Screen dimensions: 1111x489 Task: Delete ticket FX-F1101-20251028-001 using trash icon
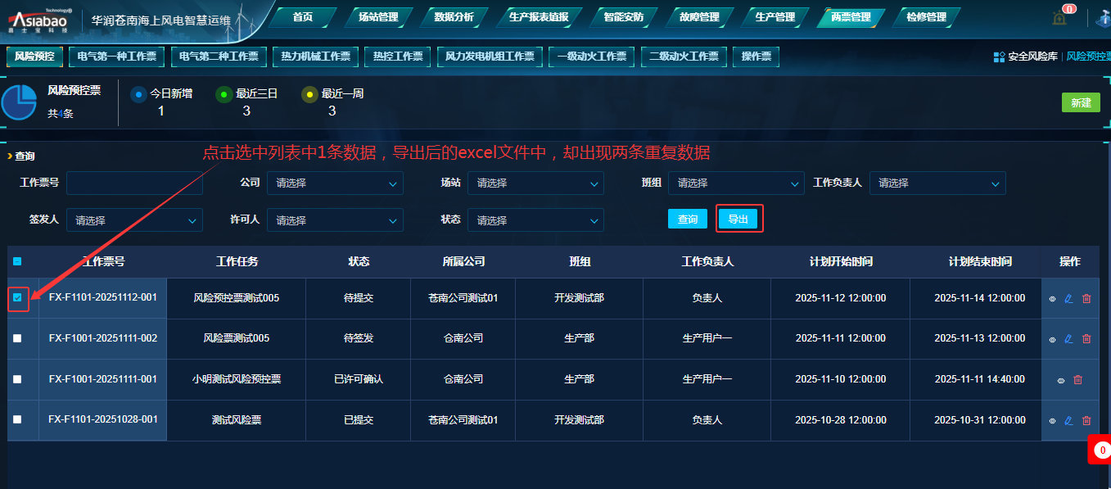coord(1086,420)
